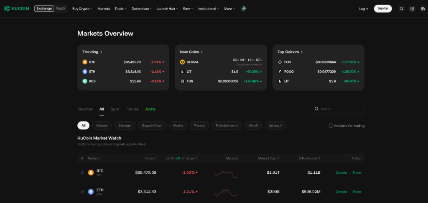The width and height of the screenshot is (428, 203).
Task: Click the FUN coin icon in Top Gainers
Action: tap(280, 62)
